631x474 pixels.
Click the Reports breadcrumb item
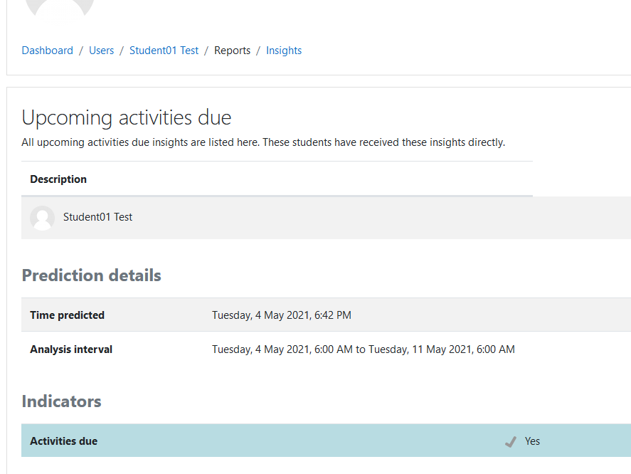coord(232,51)
